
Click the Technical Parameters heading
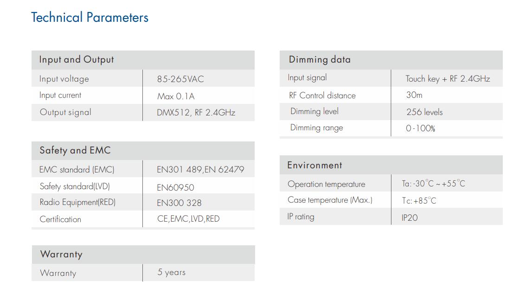(90, 18)
